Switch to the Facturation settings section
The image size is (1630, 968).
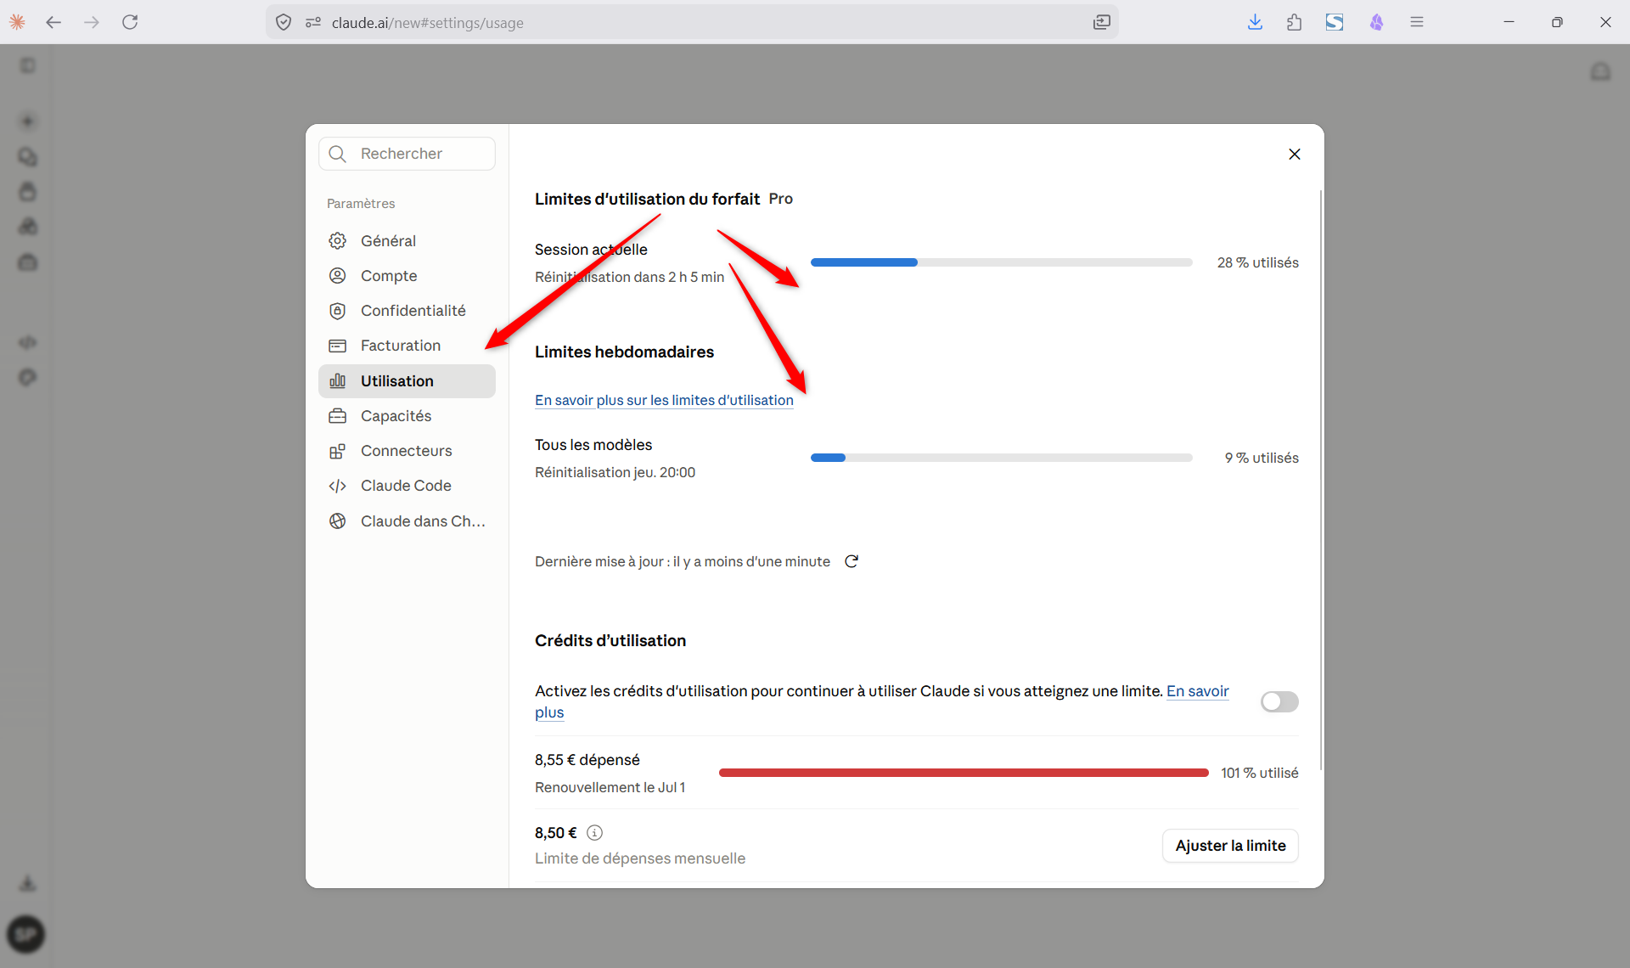click(407, 346)
